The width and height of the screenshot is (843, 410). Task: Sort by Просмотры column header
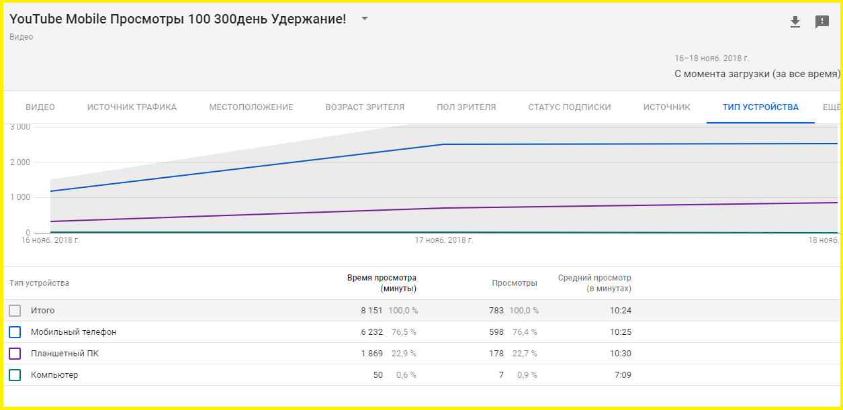tap(515, 283)
